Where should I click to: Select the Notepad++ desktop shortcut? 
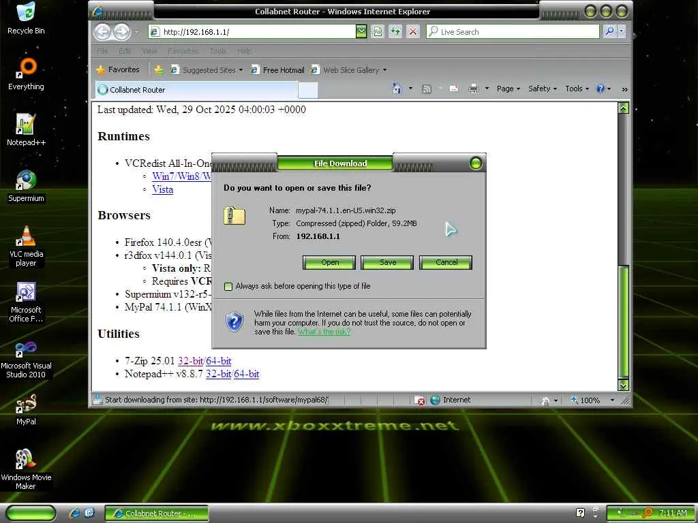click(x=26, y=130)
